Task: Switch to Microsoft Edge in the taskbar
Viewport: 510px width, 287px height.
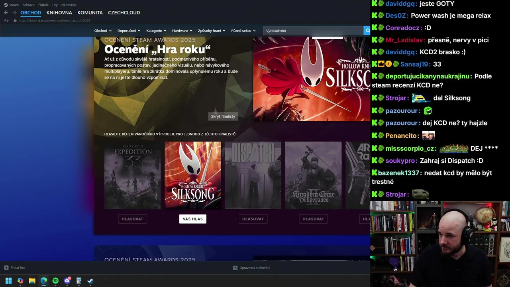Action: [x=44, y=281]
